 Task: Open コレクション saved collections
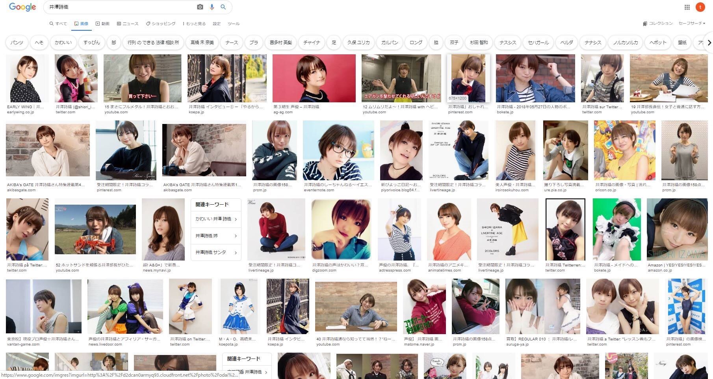tap(657, 24)
